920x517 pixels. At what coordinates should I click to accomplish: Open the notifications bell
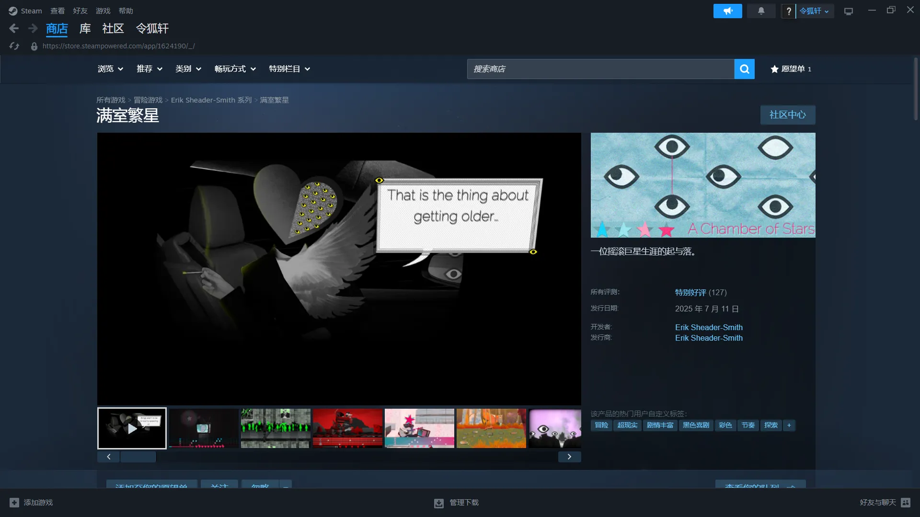pos(761,11)
